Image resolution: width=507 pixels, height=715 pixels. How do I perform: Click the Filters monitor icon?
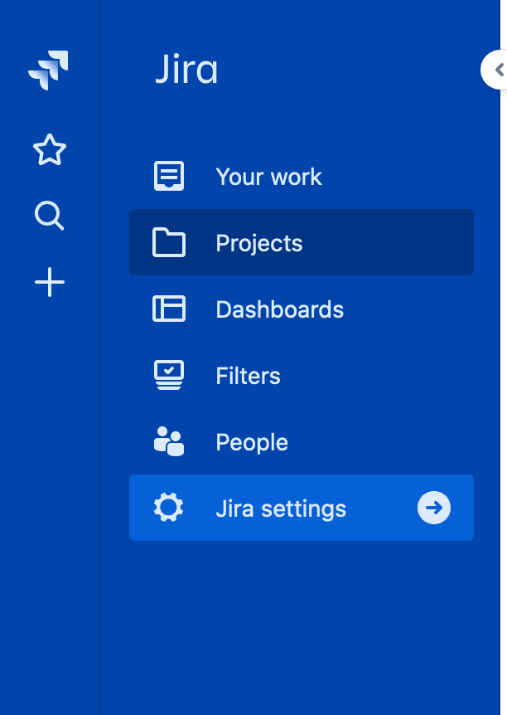pos(169,375)
